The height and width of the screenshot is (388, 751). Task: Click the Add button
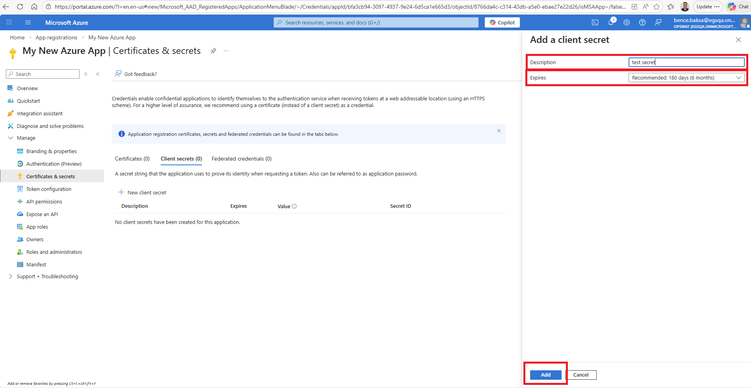[545, 375]
